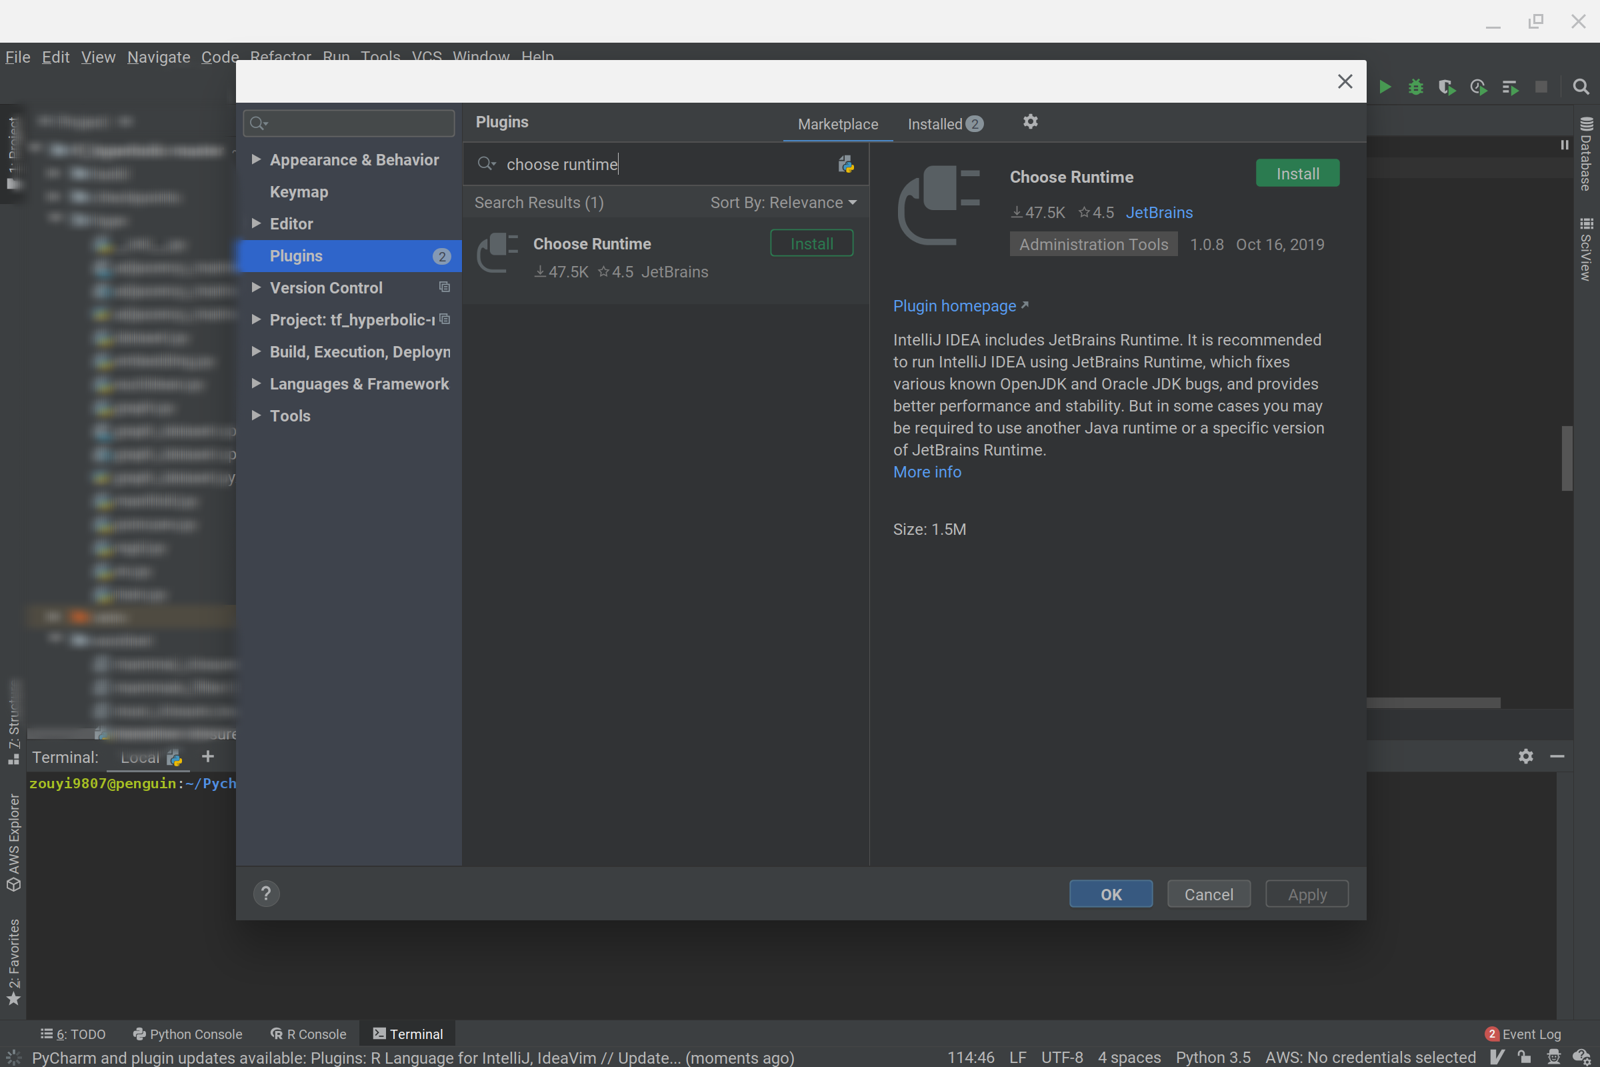This screenshot has width=1600, height=1067.
Task: Click the settings search input field
Action: pos(357,123)
